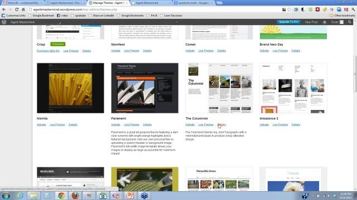Open the admin bar search magnifier
Viewport: 357px width, 200px height.
tap(350, 22)
